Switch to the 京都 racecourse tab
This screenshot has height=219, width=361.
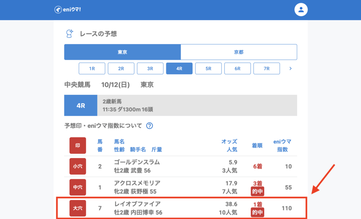tap(239, 52)
